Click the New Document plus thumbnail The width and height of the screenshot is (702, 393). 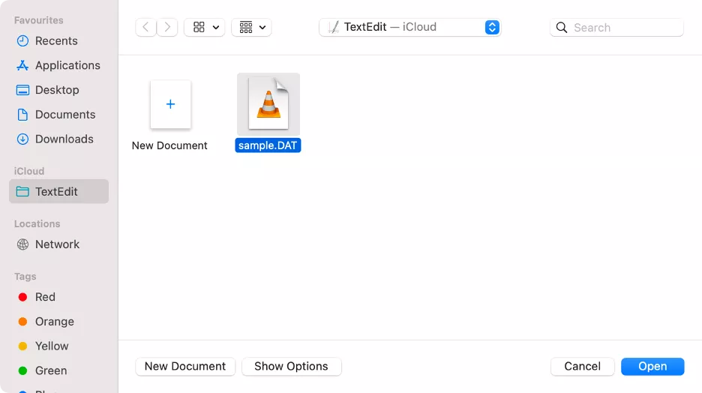coord(170,104)
